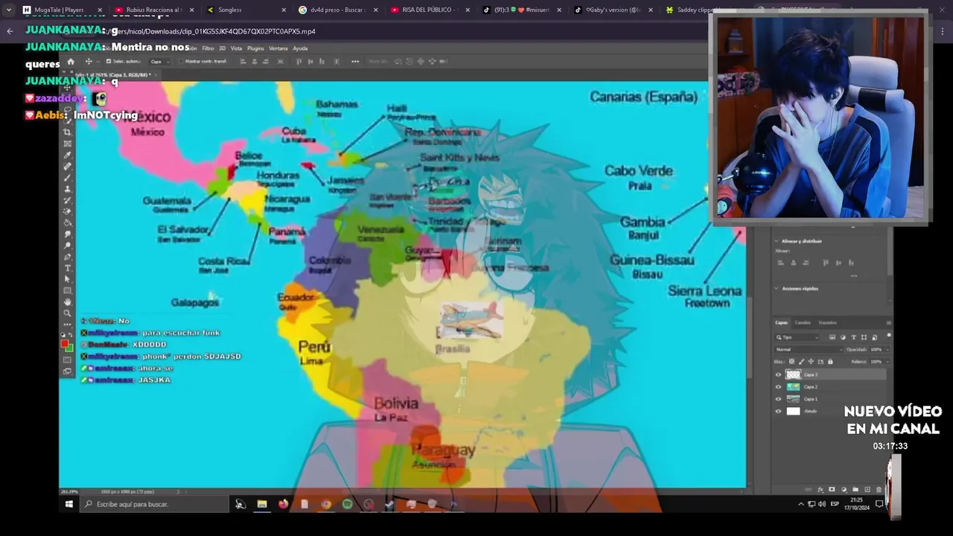953x536 pixels.
Task: Select the Type tool
Action: coord(67,268)
